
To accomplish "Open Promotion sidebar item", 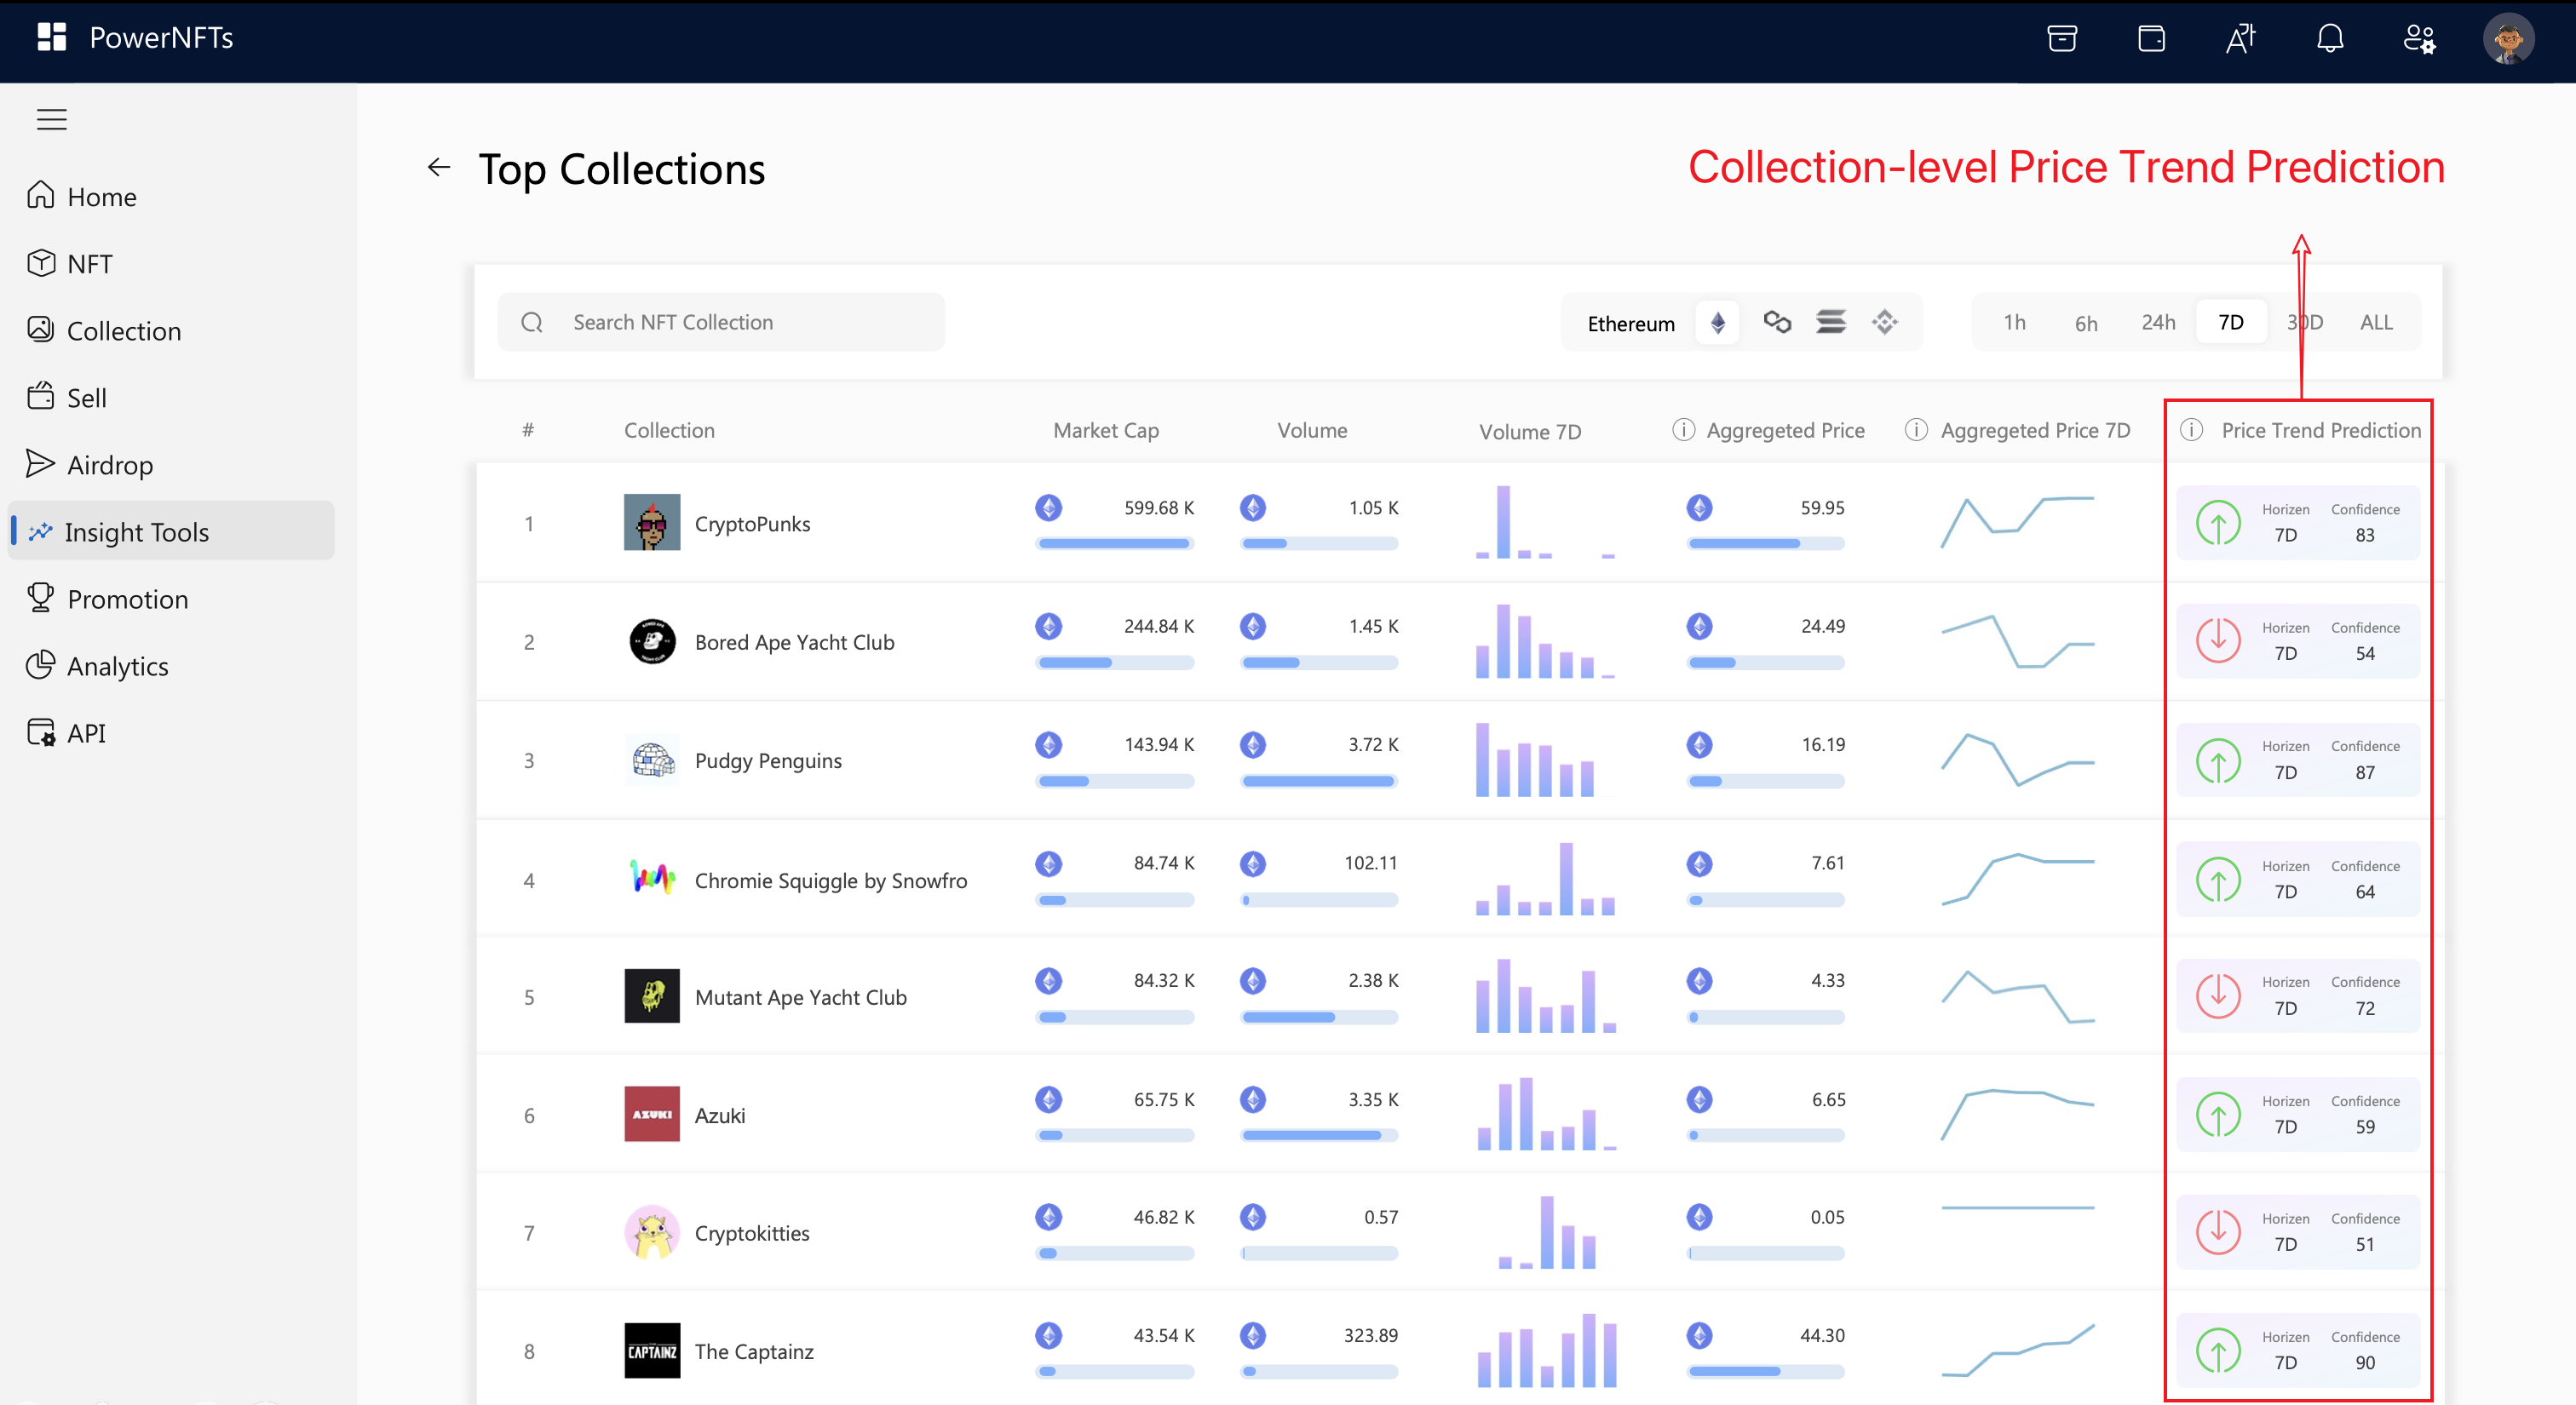I will coord(170,599).
